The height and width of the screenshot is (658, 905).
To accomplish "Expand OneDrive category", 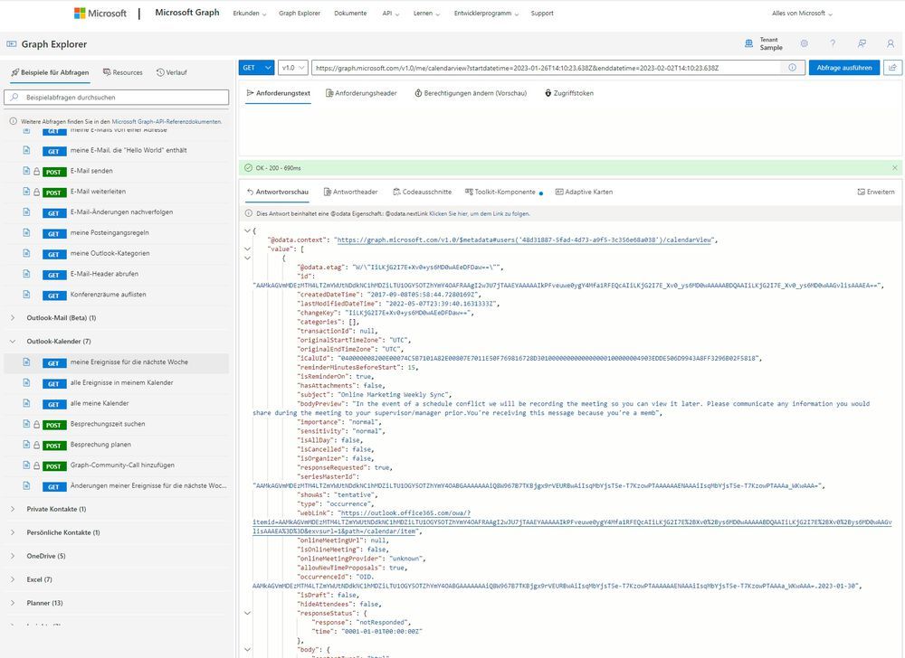I will point(13,556).
